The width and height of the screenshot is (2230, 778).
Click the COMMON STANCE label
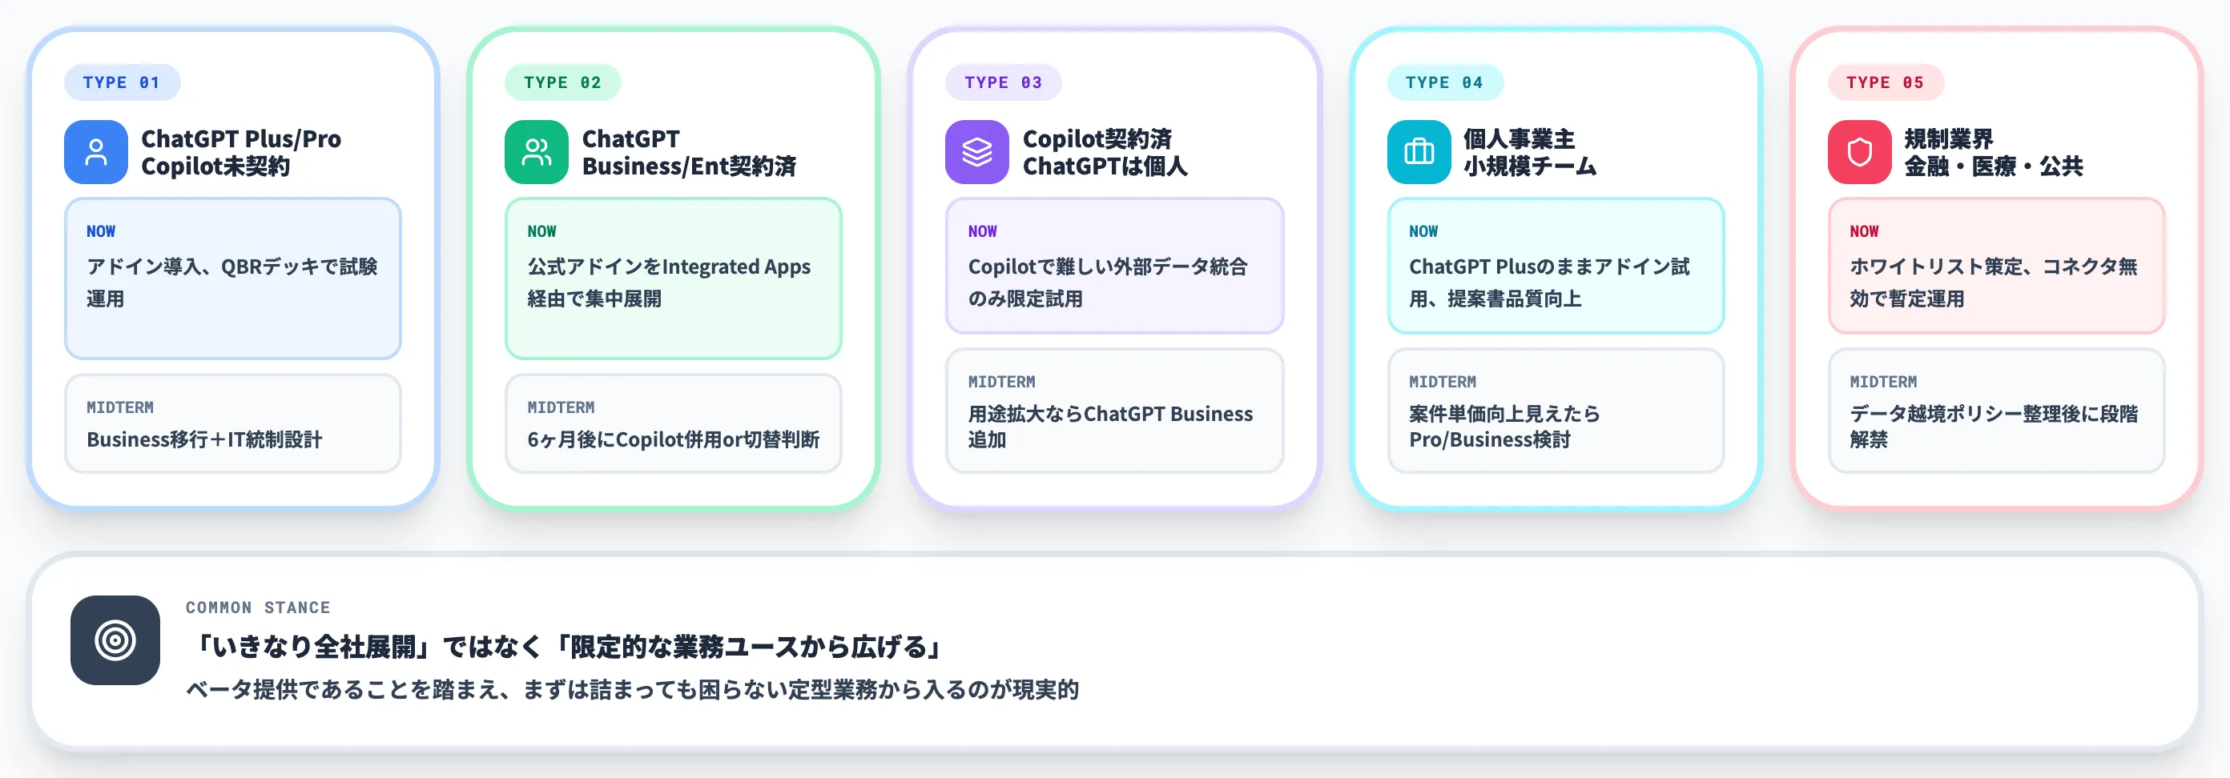(258, 608)
